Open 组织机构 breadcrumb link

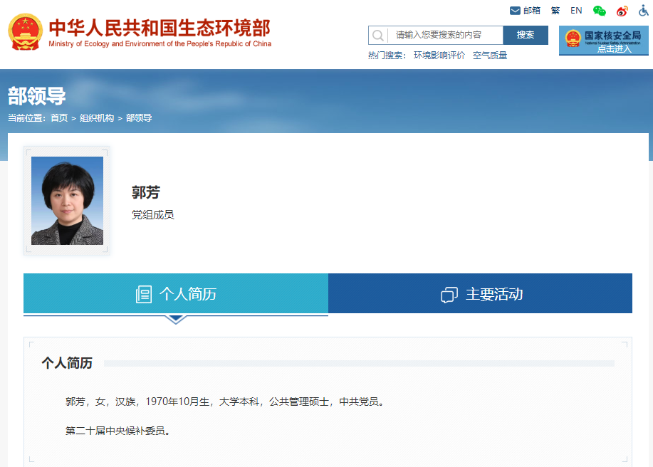tap(97, 118)
